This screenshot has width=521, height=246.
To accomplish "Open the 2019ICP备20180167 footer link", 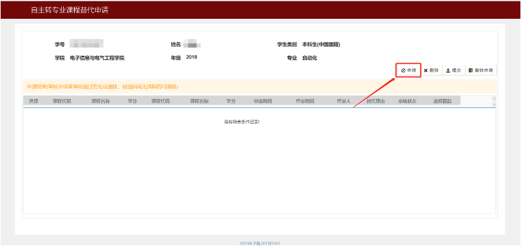I will coord(260,243).
